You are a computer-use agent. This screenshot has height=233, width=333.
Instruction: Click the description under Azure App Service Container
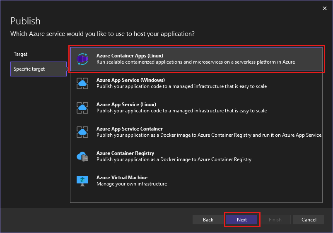(x=209, y=135)
